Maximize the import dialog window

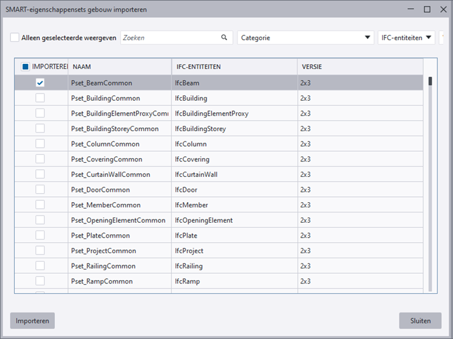click(427, 10)
